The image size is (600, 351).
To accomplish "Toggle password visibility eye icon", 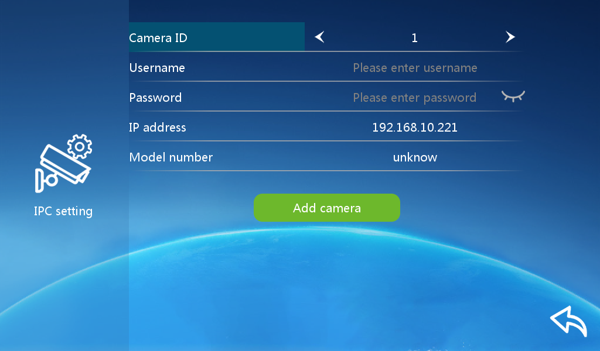I will (x=513, y=97).
